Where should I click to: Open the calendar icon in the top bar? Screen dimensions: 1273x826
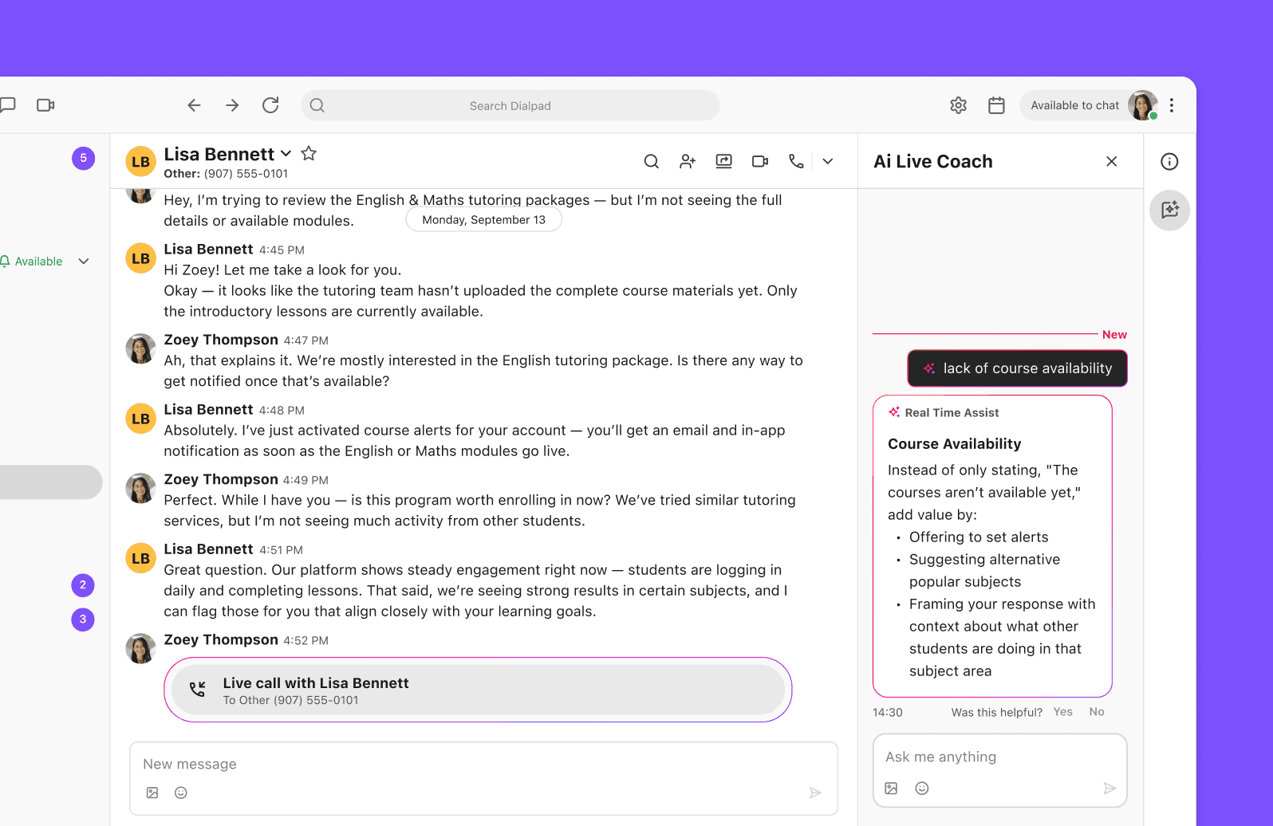point(996,105)
